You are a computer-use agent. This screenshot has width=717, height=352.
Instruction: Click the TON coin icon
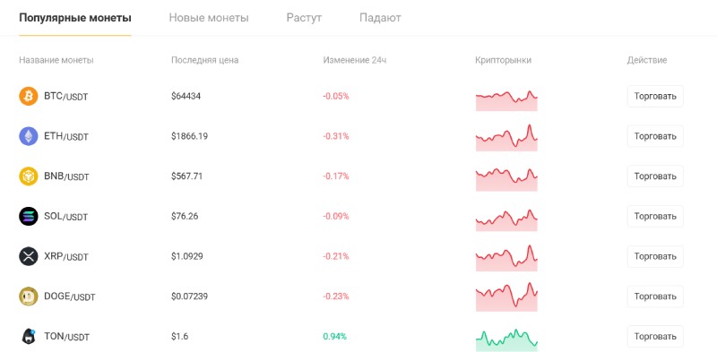(x=29, y=337)
